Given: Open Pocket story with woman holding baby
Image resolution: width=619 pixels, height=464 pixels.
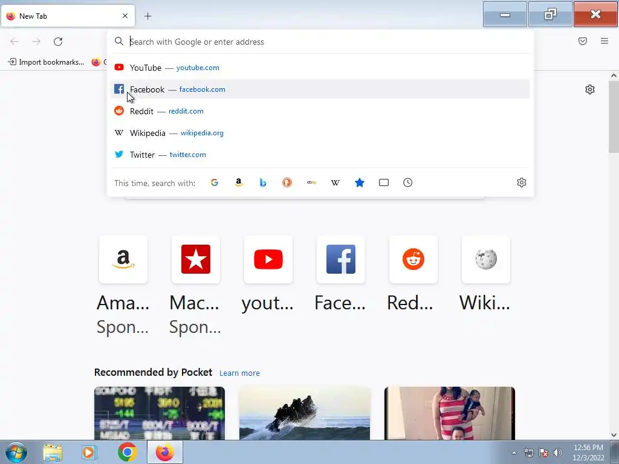Looking at the screenshot, I should [x=450, y=413].
